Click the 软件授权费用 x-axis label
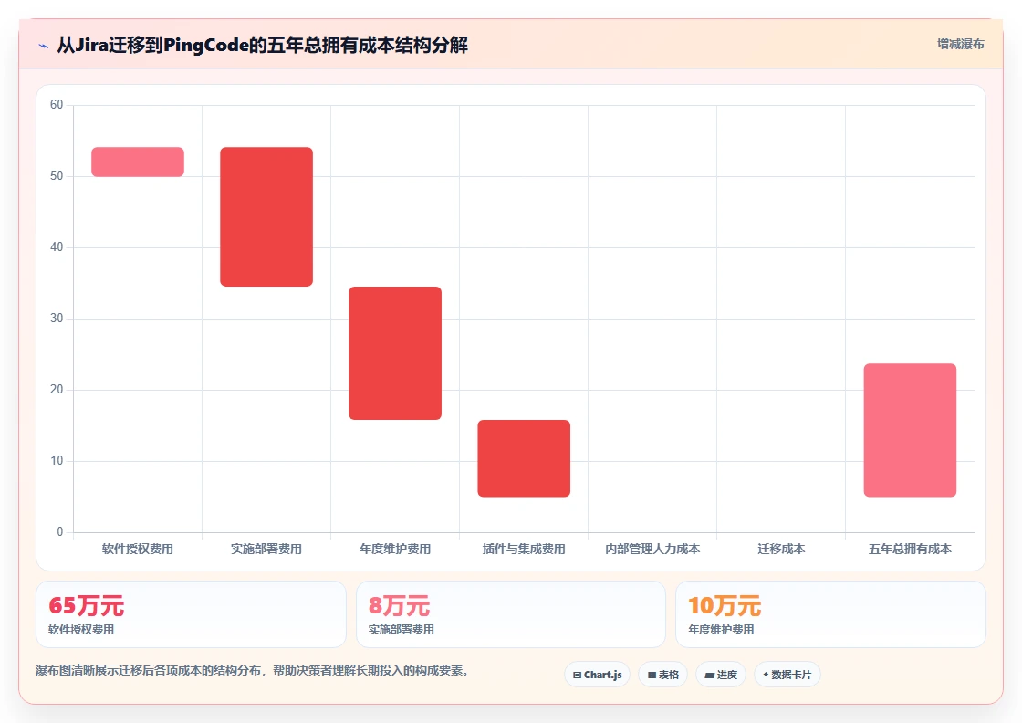Viewport: 1022px width, 723px height. (x=138, y=549)
